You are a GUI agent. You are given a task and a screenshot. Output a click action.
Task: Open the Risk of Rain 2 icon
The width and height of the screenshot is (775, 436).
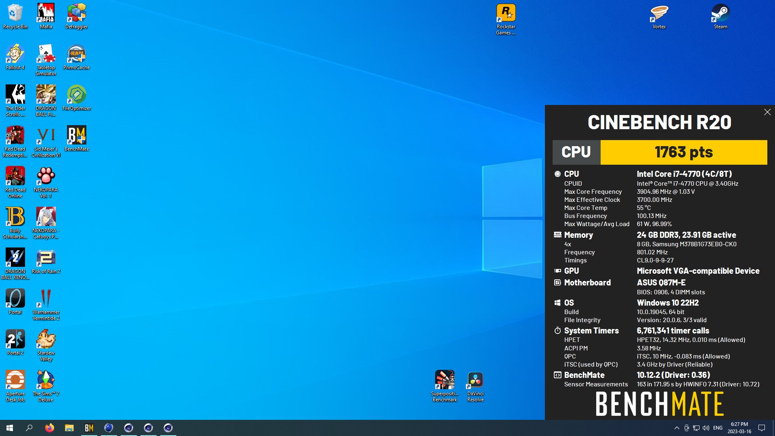click(x=46, y=261)
